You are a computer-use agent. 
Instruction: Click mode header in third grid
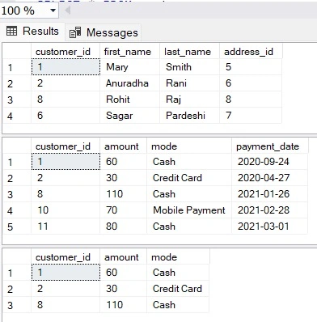178,257
